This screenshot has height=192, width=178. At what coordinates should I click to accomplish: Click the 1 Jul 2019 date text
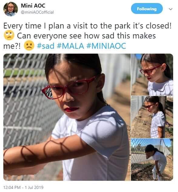tap(34, 187)
